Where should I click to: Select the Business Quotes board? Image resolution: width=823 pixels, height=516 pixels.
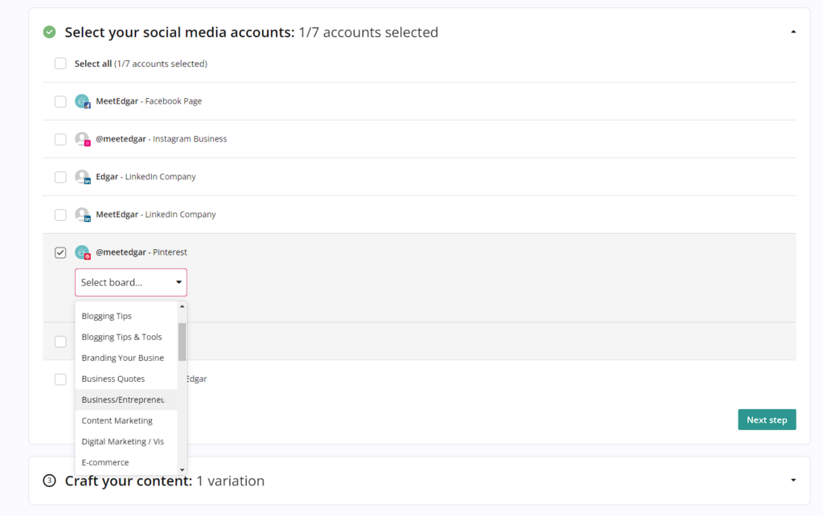[x=126, y=379]
